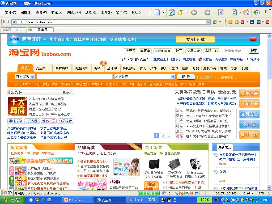272x204 pixels.
Task: Open the 文件(F) menu
Action: tap(10, 12)
